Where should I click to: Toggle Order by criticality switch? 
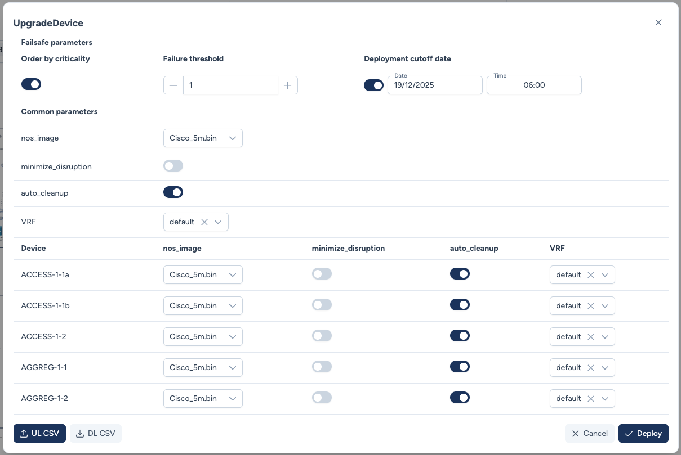(31, 84)
